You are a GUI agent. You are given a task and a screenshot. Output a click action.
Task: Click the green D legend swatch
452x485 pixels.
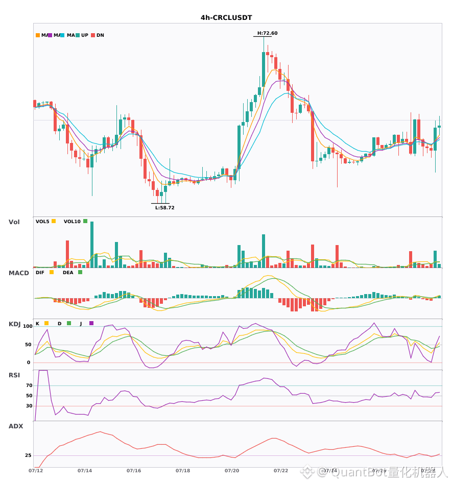(69, 323)
